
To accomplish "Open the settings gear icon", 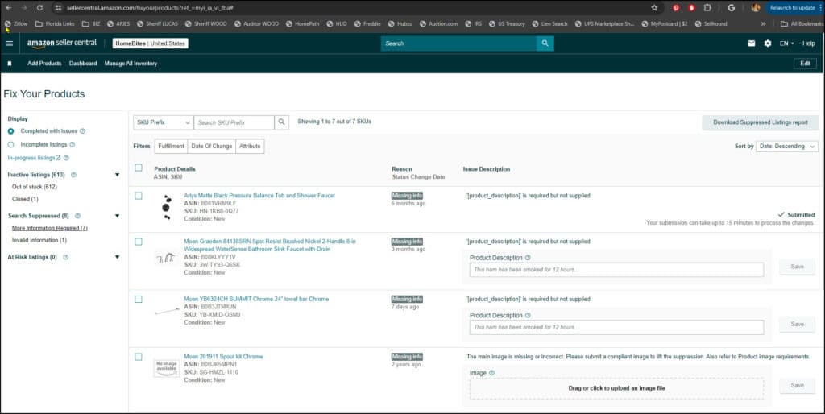I will tap(767, 43).
